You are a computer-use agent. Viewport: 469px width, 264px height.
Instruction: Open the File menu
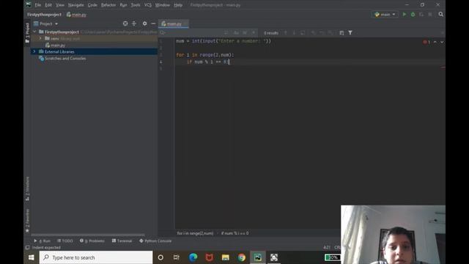(x=38, y=5)
